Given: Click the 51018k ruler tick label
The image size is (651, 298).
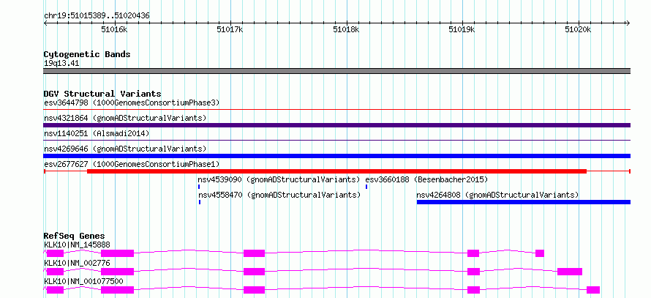Looking at the screenshot, I should coord(346,29).
